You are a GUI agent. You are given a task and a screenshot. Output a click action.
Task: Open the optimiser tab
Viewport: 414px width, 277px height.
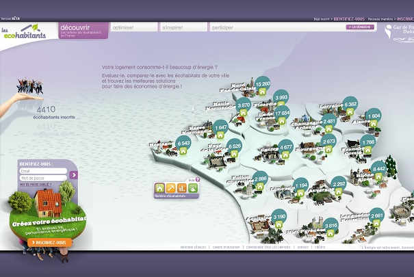click(x=133, y=28)
